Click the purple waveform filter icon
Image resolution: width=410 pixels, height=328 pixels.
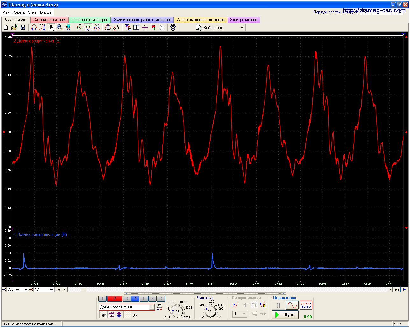pos(111,315)
